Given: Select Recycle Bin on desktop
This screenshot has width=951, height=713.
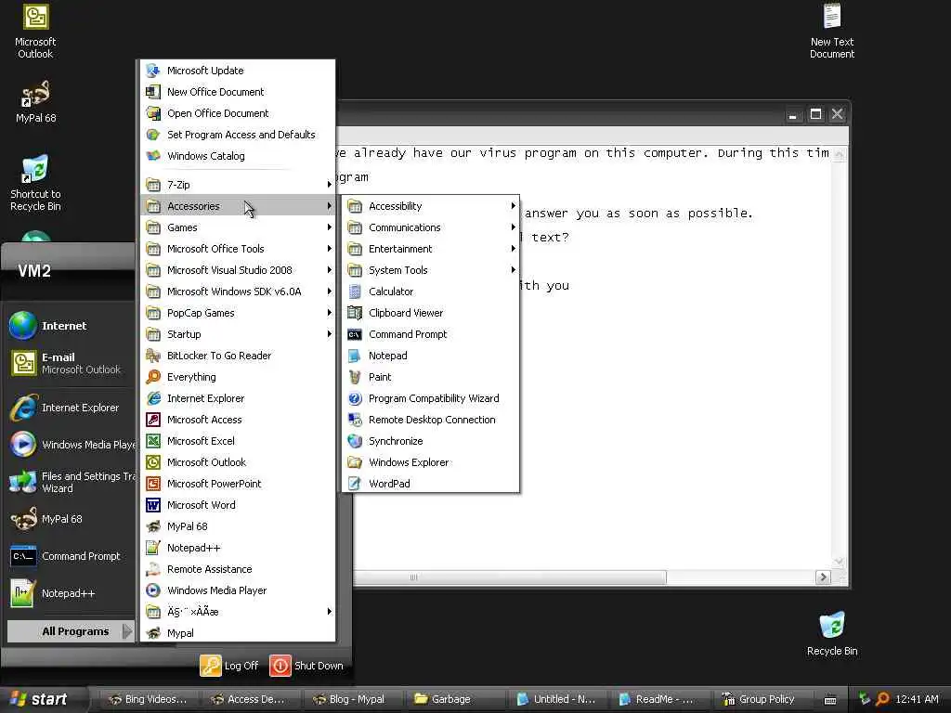Looking at the screenshot, I should [831, 634].
